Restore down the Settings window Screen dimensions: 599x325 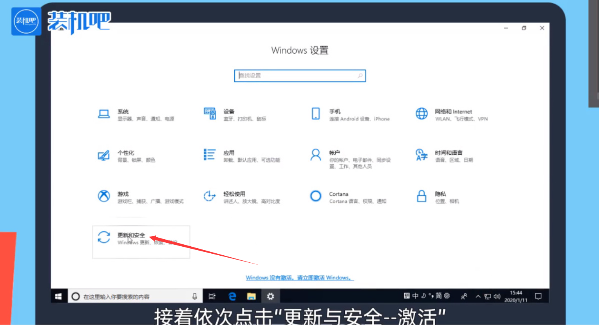point(524,28)
